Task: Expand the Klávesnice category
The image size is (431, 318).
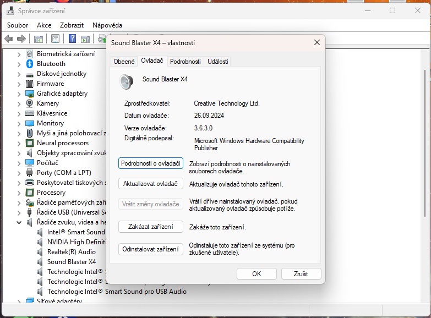Action: click(x=19, y=114)
